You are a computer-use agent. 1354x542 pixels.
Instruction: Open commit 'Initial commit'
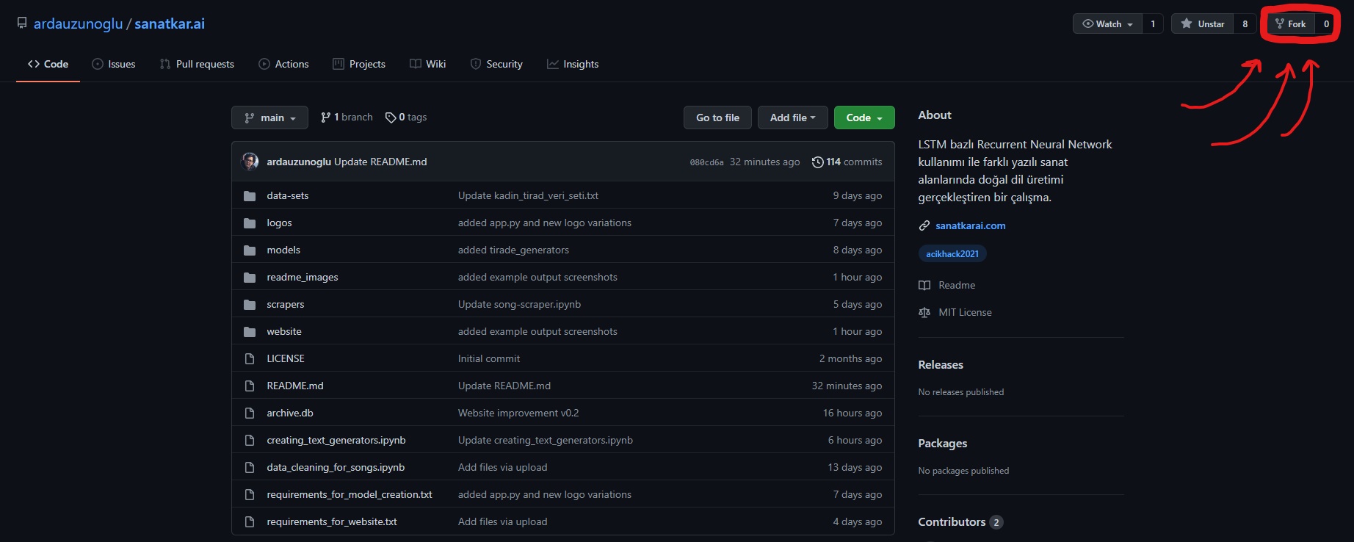[489, 358]
